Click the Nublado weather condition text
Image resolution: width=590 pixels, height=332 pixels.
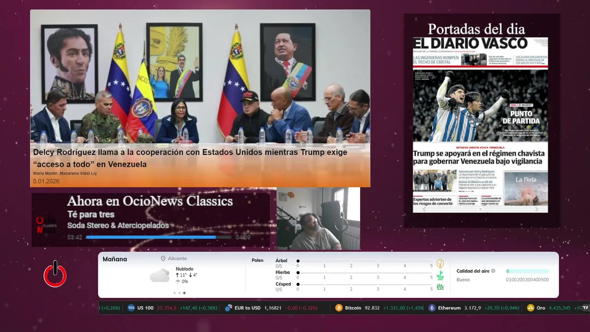pyautogui.click(x=184, y=269)
